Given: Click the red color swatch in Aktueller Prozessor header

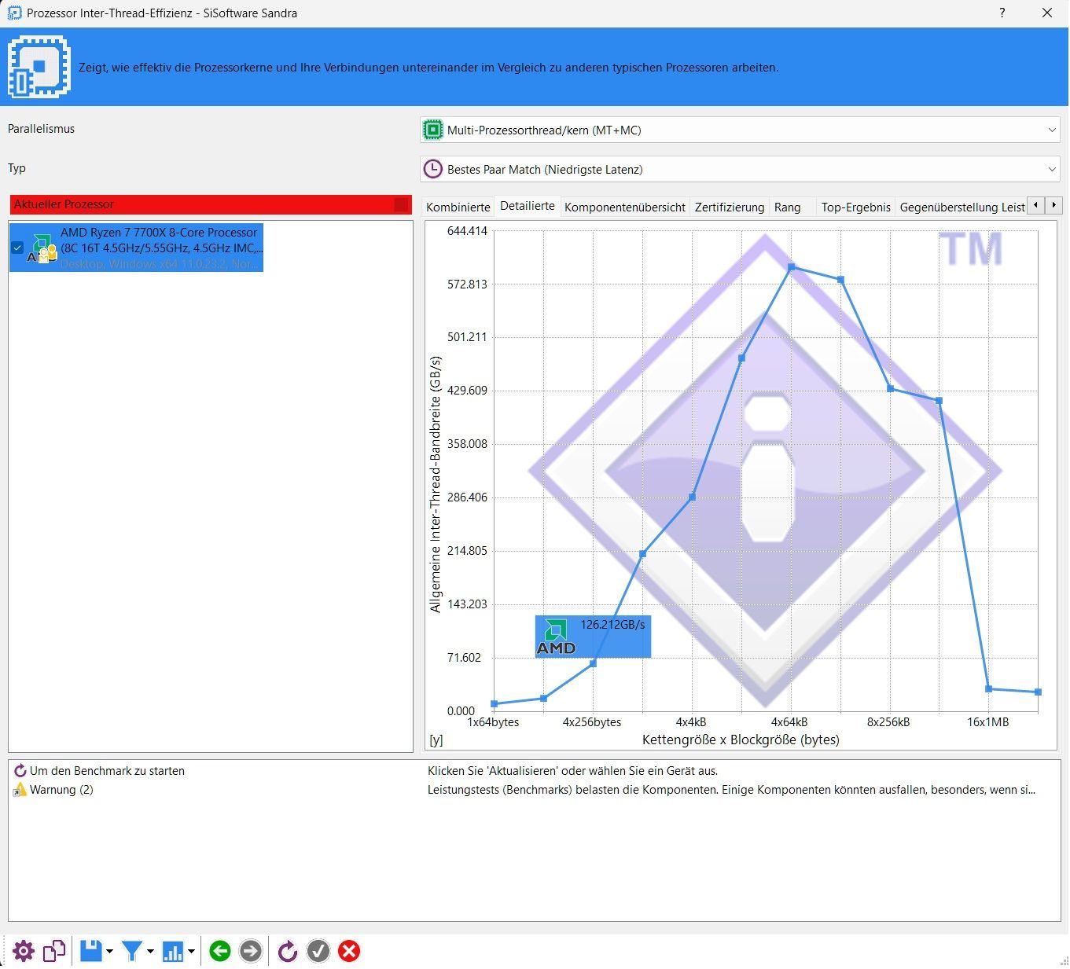Looking at the screenshot, I should (x=402, y=204).
